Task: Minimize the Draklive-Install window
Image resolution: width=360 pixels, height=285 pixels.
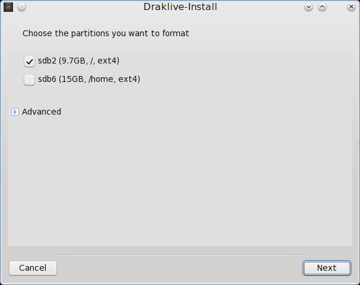Action: (308, 7)
